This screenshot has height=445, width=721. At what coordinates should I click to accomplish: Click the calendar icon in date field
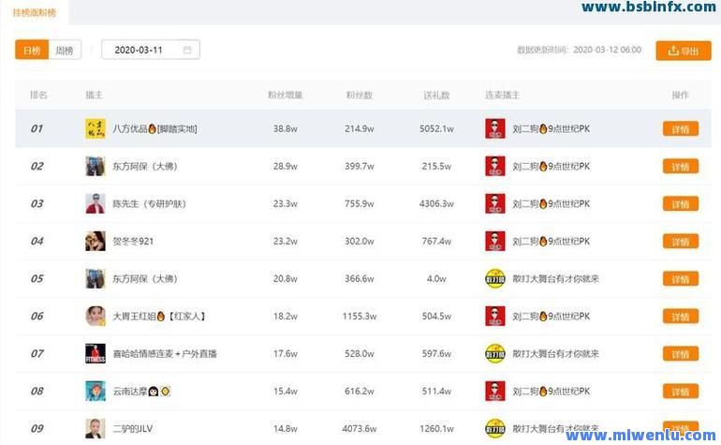click(187, 50)
